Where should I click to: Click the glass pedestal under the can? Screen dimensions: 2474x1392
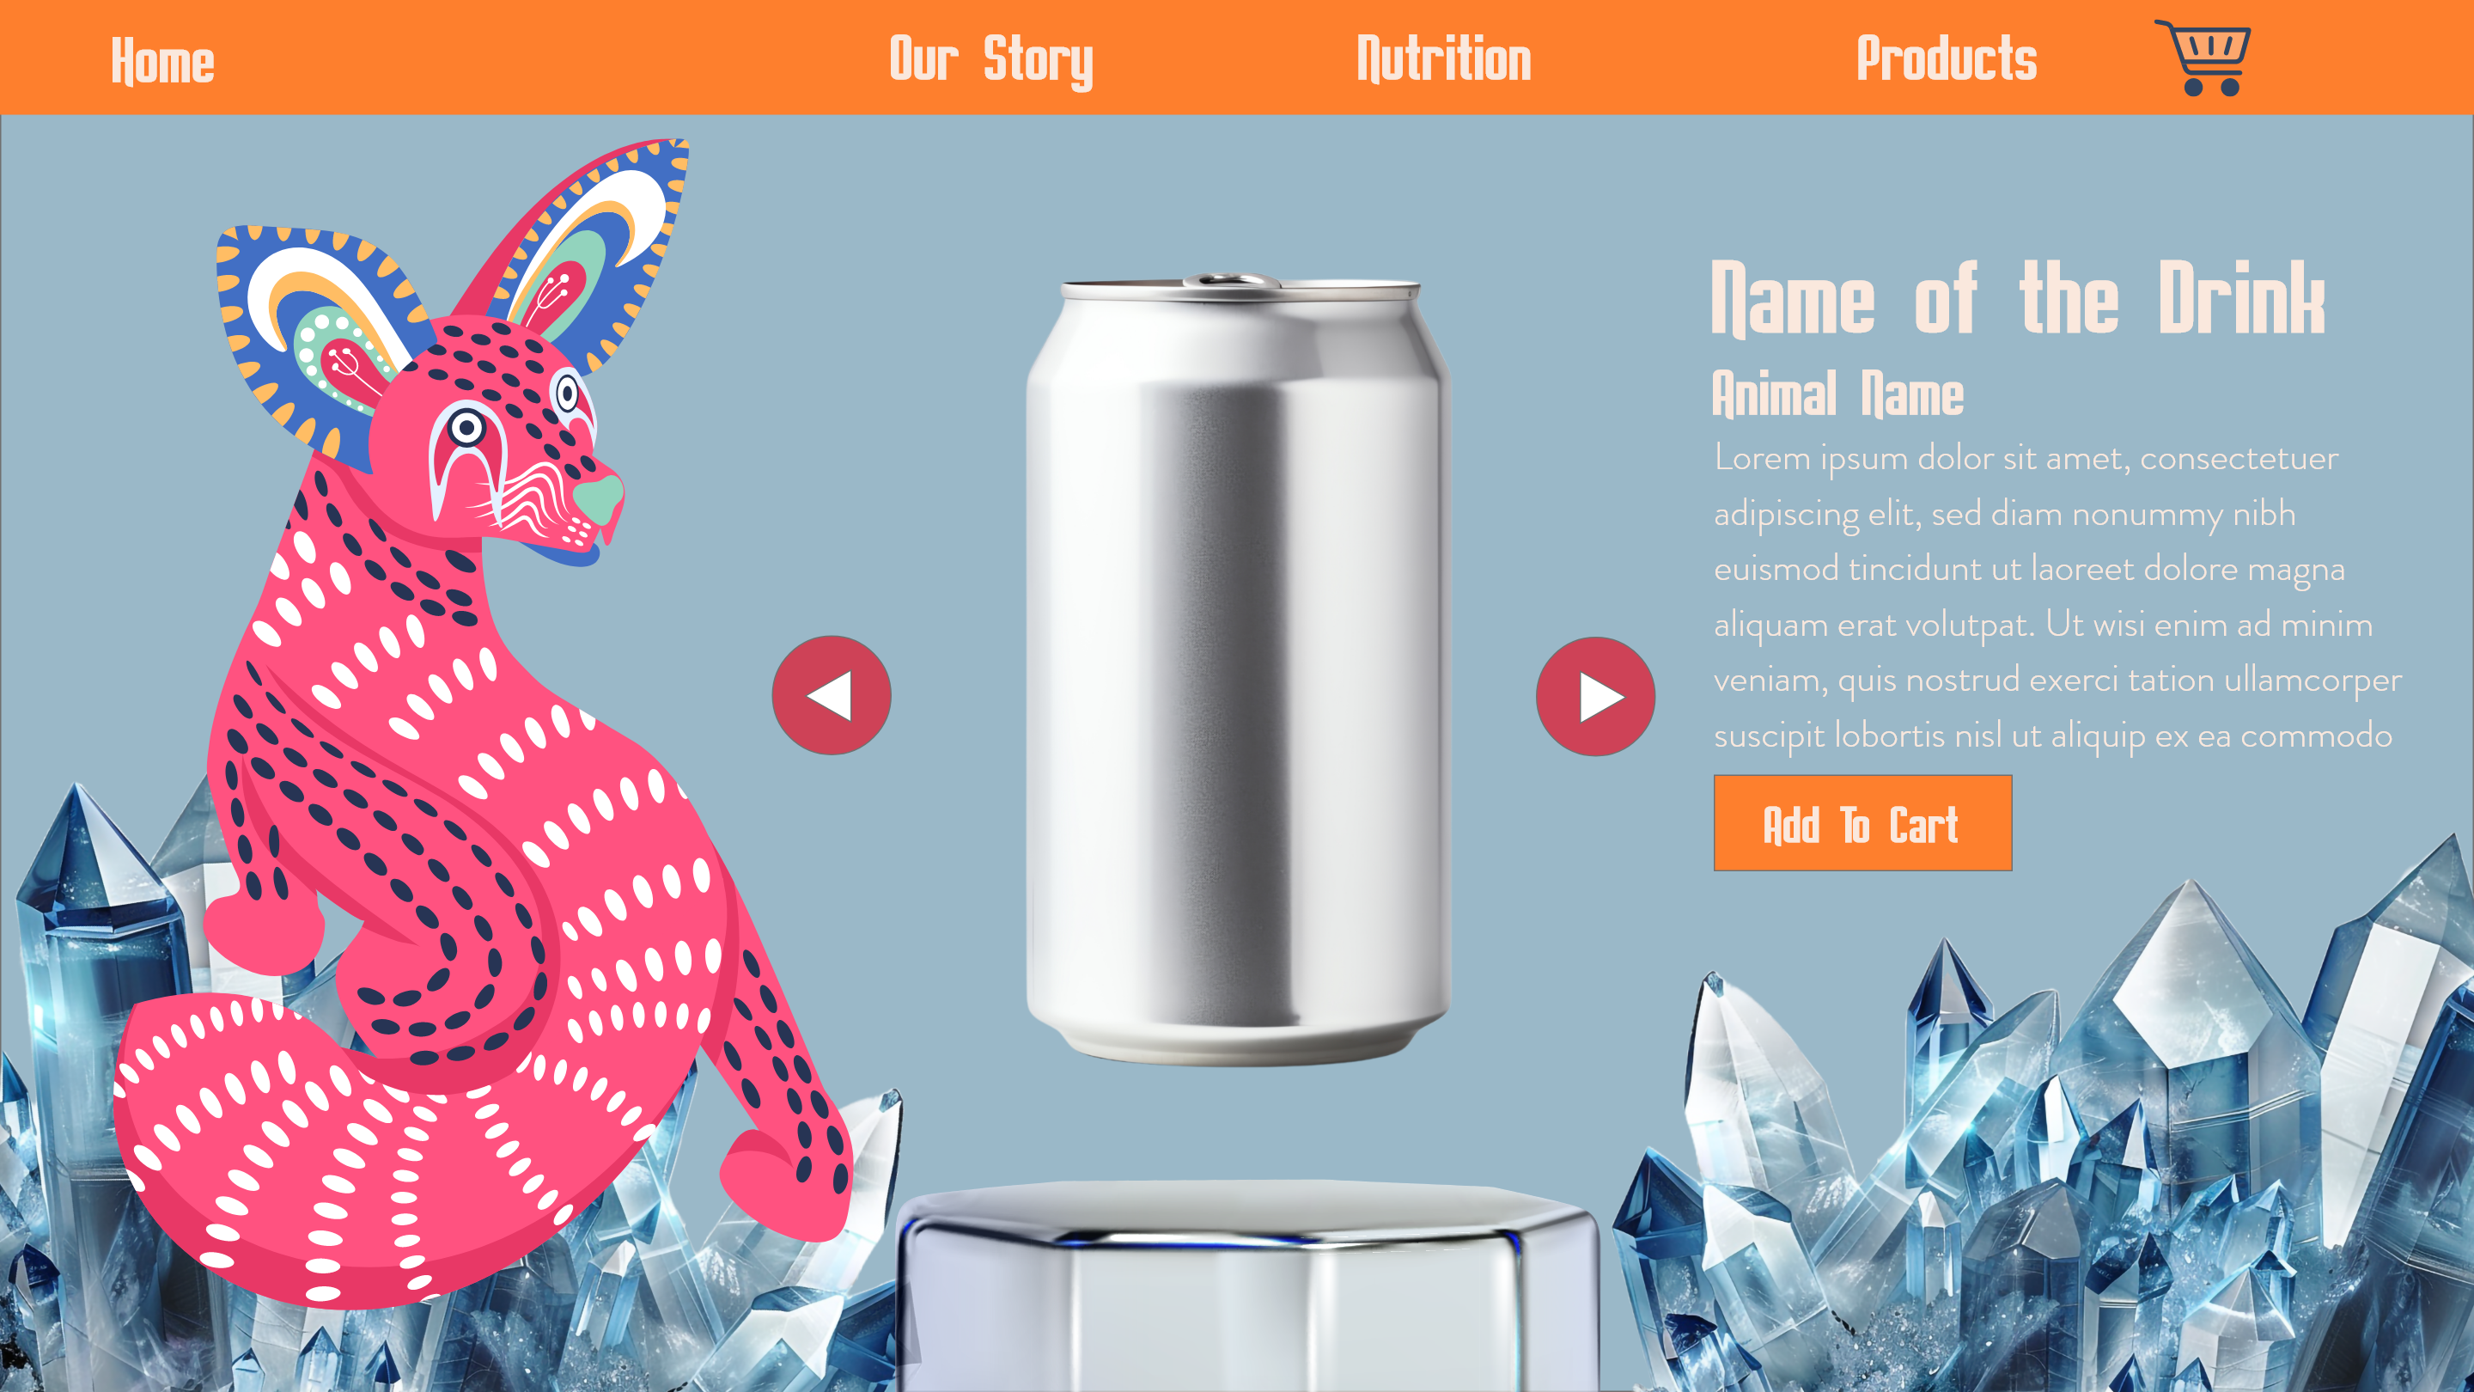coord(1247,1285)
